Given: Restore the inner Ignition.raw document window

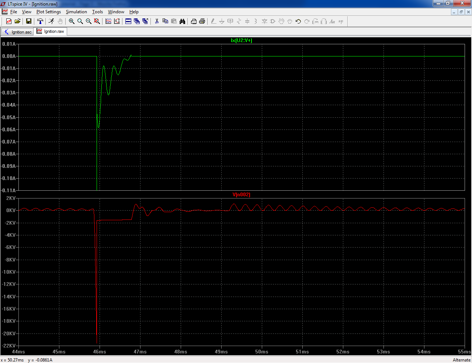Looking at the screenshot, I should point(461,12).
